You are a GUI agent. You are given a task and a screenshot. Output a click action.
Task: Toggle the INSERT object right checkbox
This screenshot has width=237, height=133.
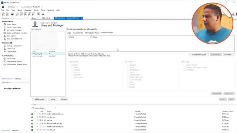point(73,68)
